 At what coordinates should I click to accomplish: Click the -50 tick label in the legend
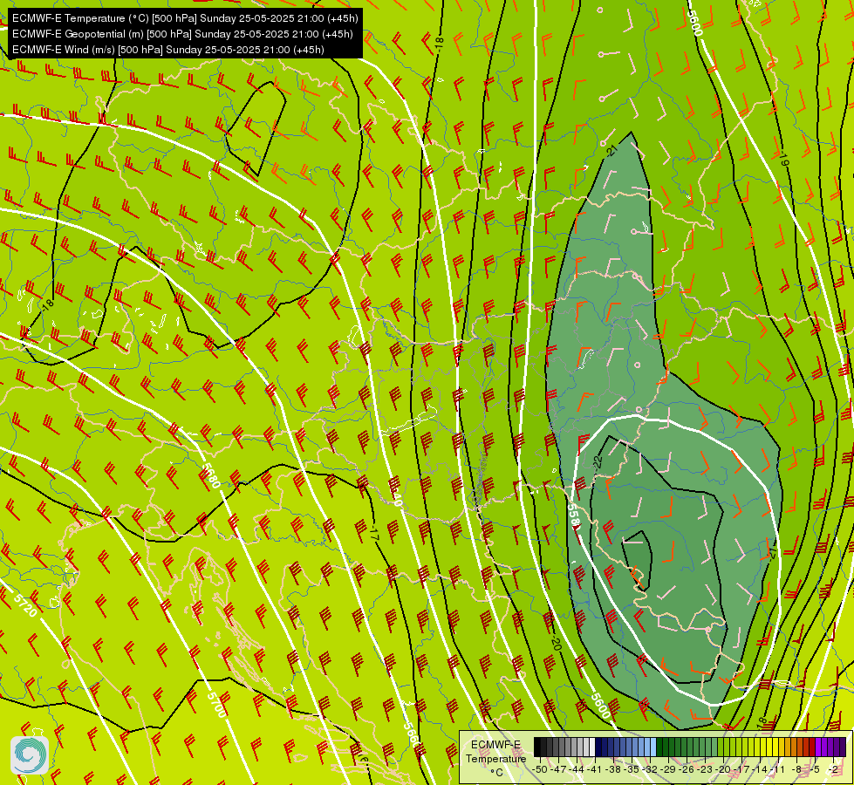point(540,769)
